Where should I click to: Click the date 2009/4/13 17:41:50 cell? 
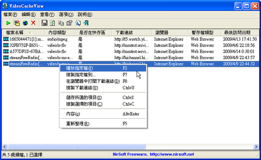point(240,39)
